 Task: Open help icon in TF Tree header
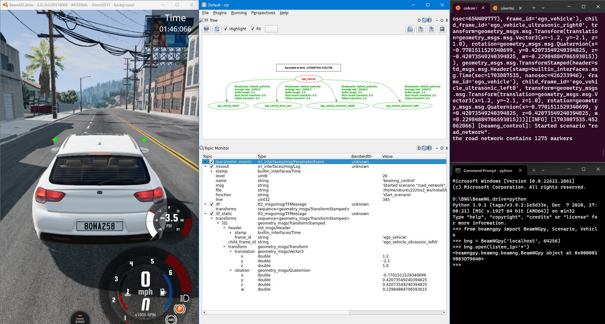click(429, 20)
